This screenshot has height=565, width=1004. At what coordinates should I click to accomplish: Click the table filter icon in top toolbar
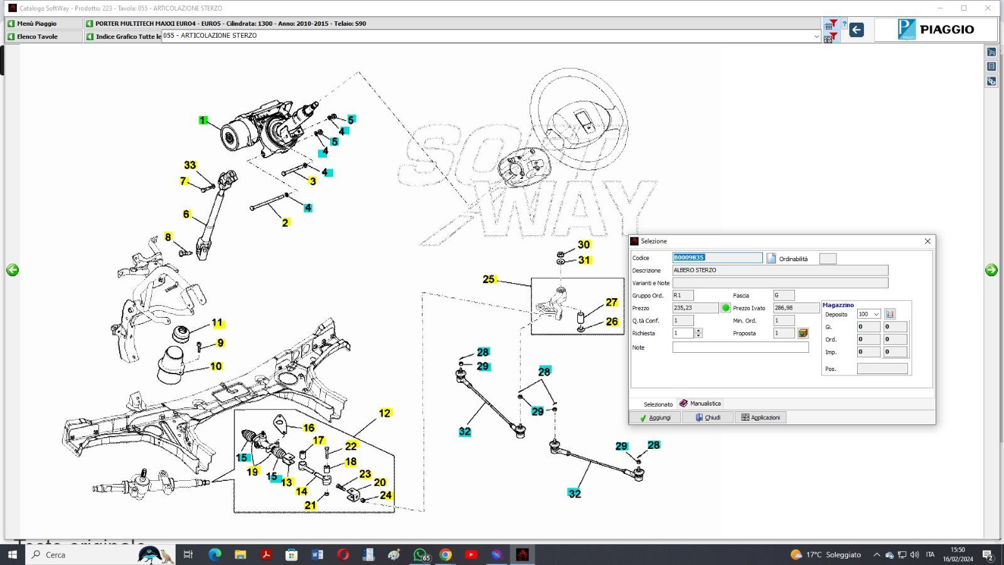[x=831, y=24]
